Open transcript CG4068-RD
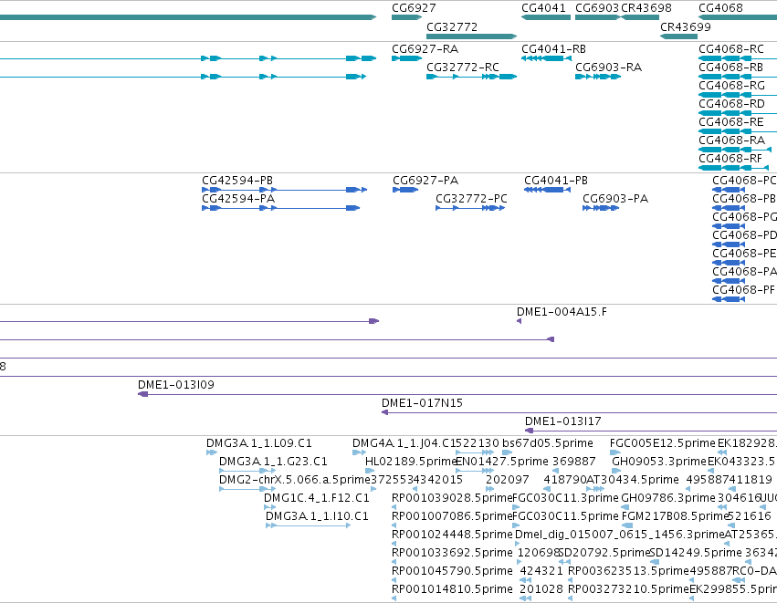This screenshot has width=777, height=603. 731,104
